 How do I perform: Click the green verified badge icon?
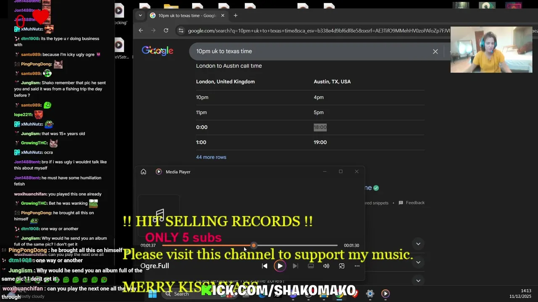[376, 188]
